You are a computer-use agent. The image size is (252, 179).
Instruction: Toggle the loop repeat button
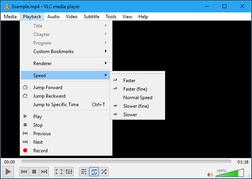[x=94, y=171]
